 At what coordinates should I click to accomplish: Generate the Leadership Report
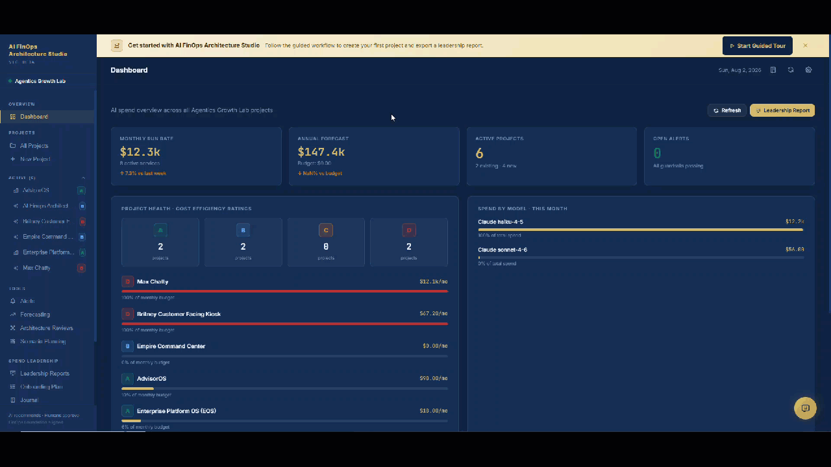(x=782, y=110)
